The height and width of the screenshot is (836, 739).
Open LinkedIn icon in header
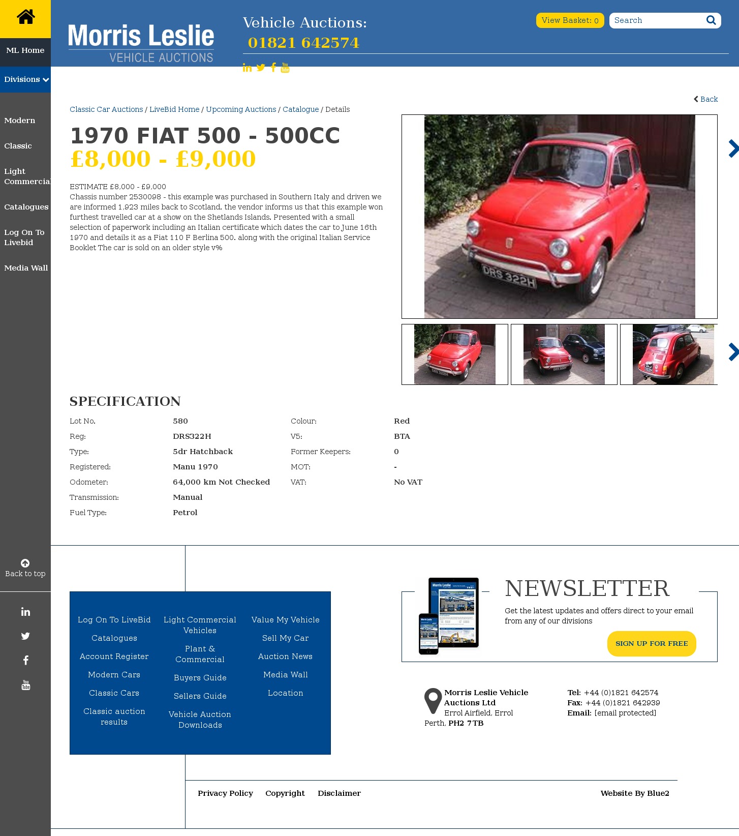tap(247, 68)
